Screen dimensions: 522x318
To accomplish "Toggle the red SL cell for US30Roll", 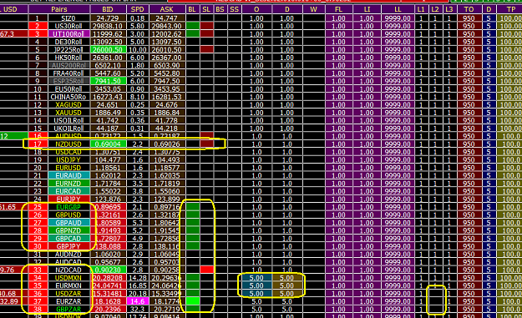I will [x=207, y=26].
